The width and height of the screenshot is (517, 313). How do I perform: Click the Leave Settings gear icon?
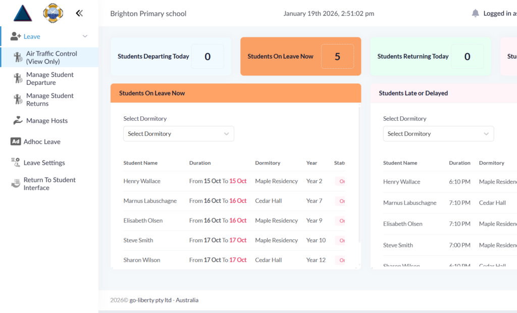[x=16, y=162]
